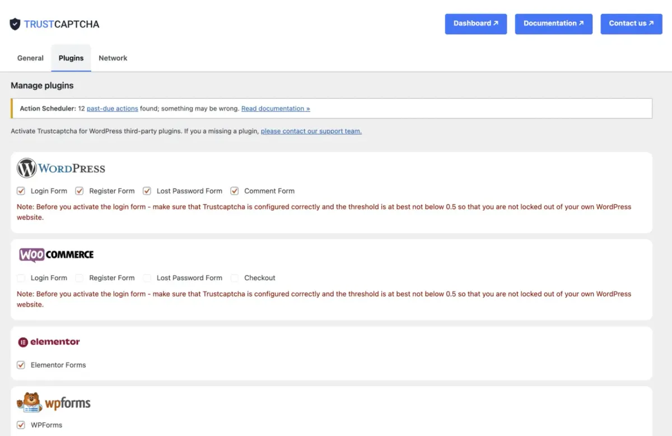The width and height of the screenshot is (672, 436).
Task: Click the Elementor logo
Action: click(49, 342)
